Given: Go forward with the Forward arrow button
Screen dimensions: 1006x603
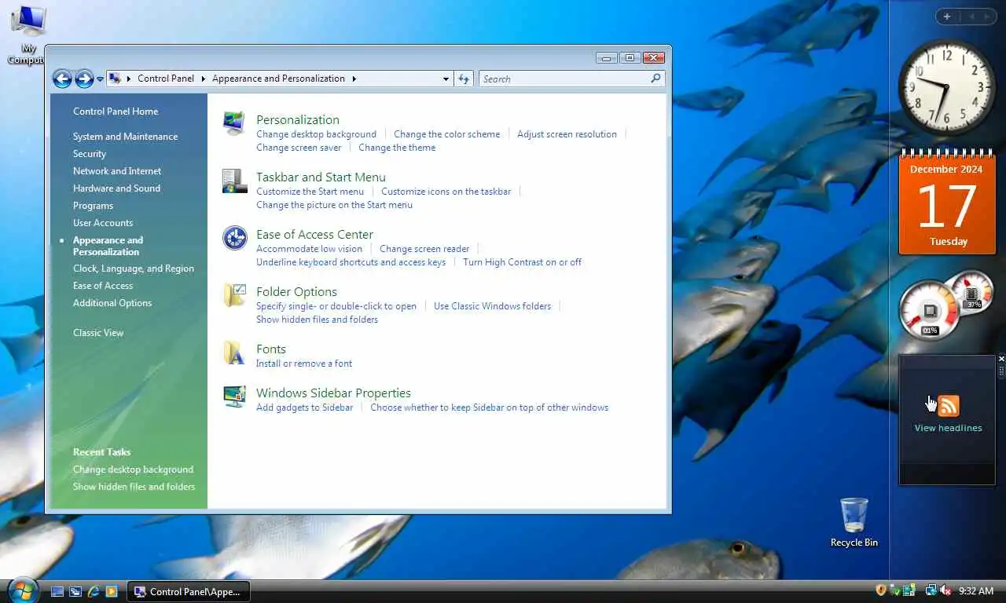Looking at the screenshot, I should 84,79.
